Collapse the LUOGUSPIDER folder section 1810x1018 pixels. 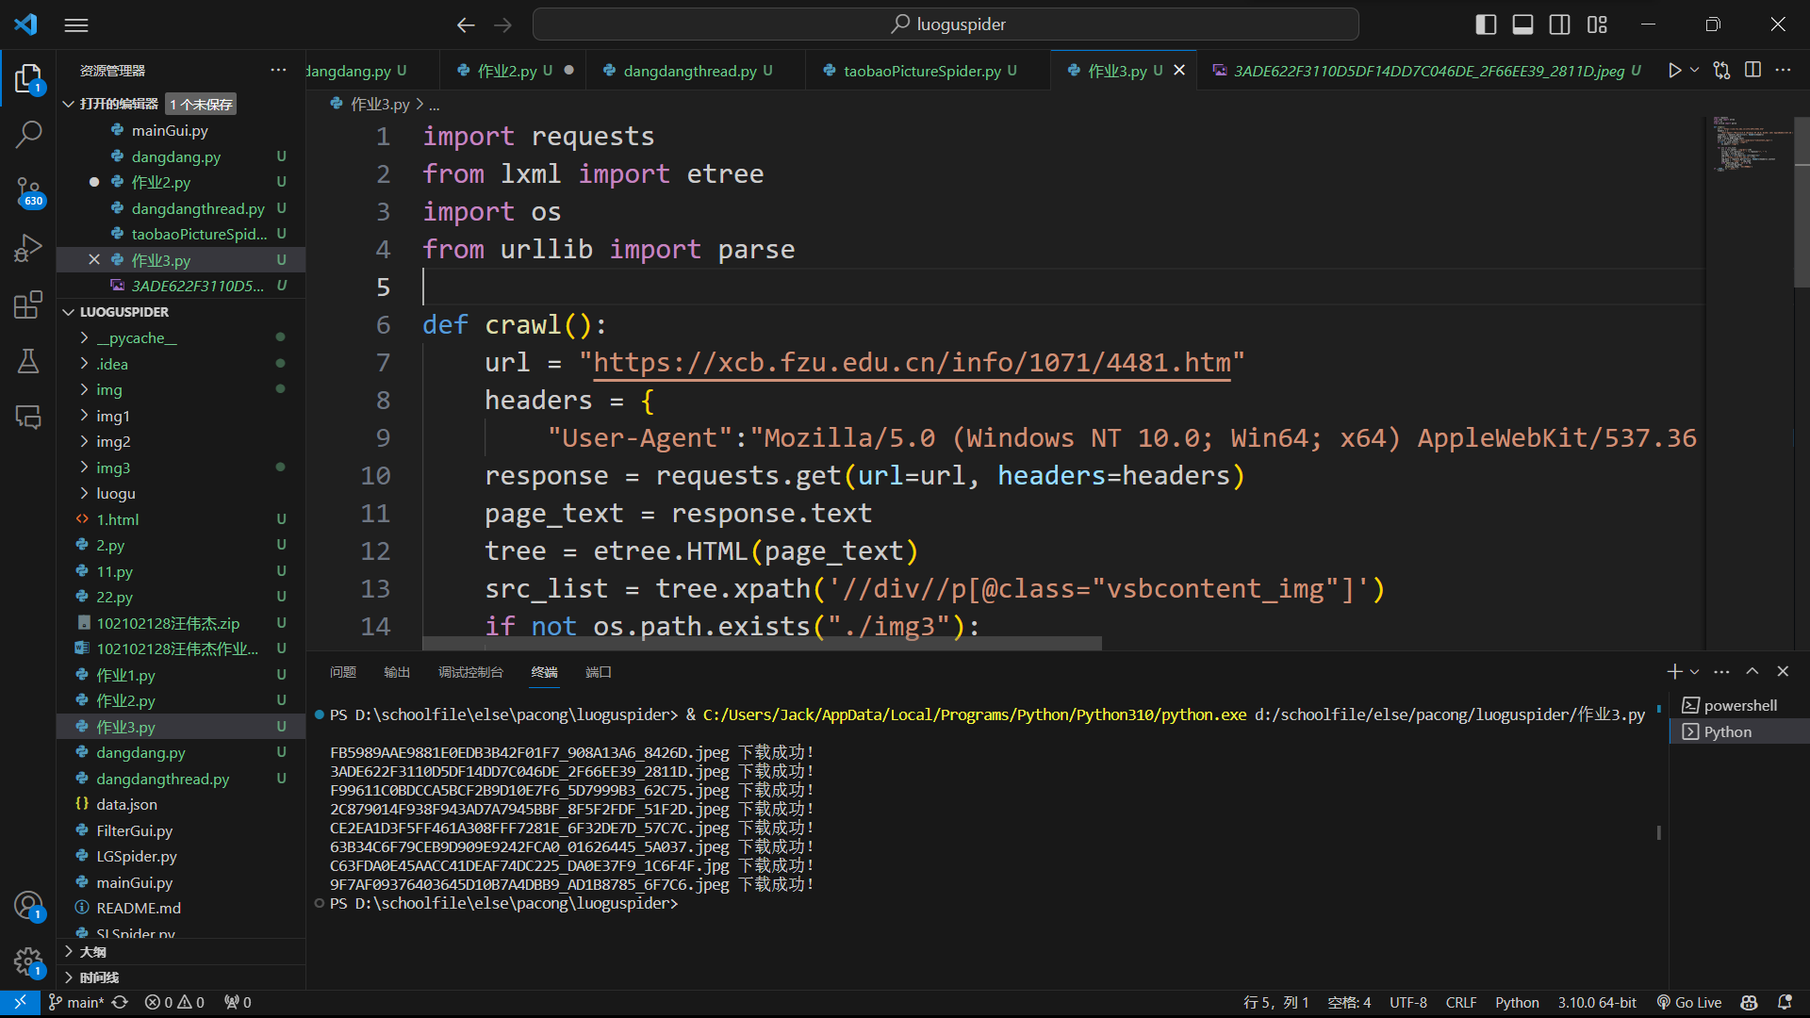(x=123, y=312)
